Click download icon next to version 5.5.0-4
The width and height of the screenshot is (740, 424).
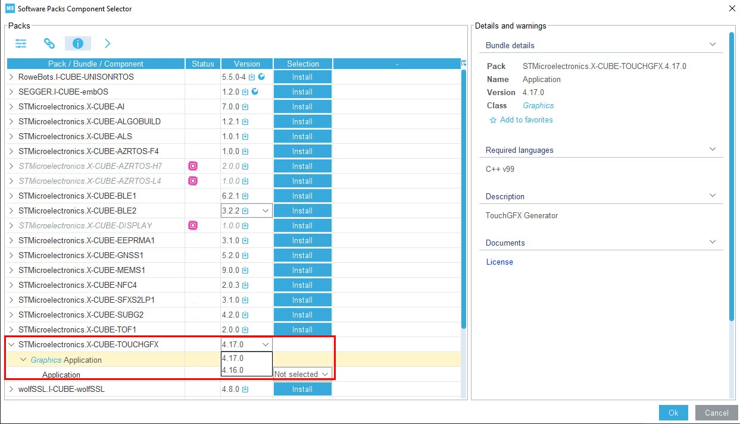coord(252,77)
